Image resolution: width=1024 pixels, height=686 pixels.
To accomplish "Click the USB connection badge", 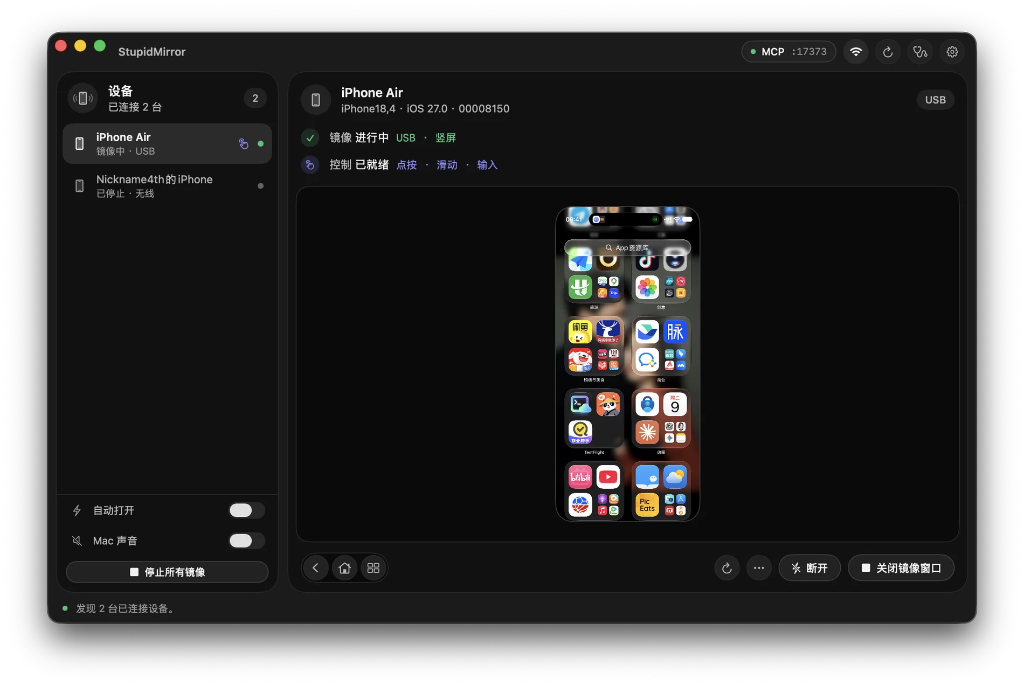I will pos(935,100).
